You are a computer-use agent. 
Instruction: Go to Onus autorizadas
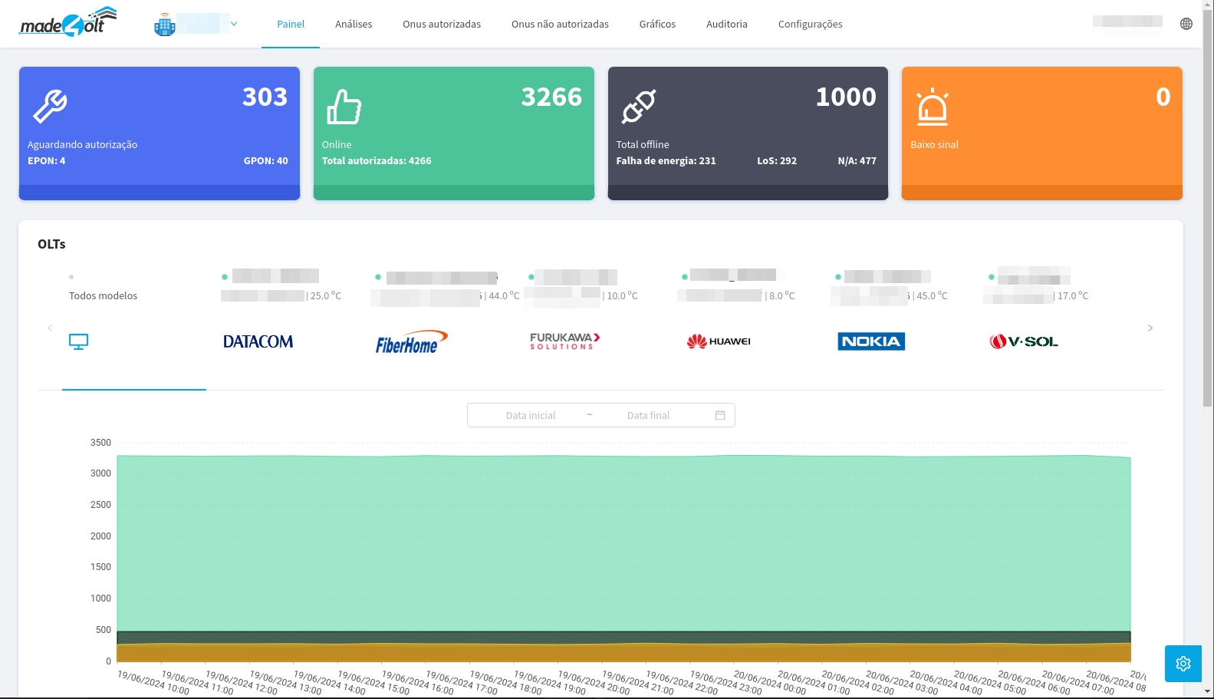[x=442, y=24]
